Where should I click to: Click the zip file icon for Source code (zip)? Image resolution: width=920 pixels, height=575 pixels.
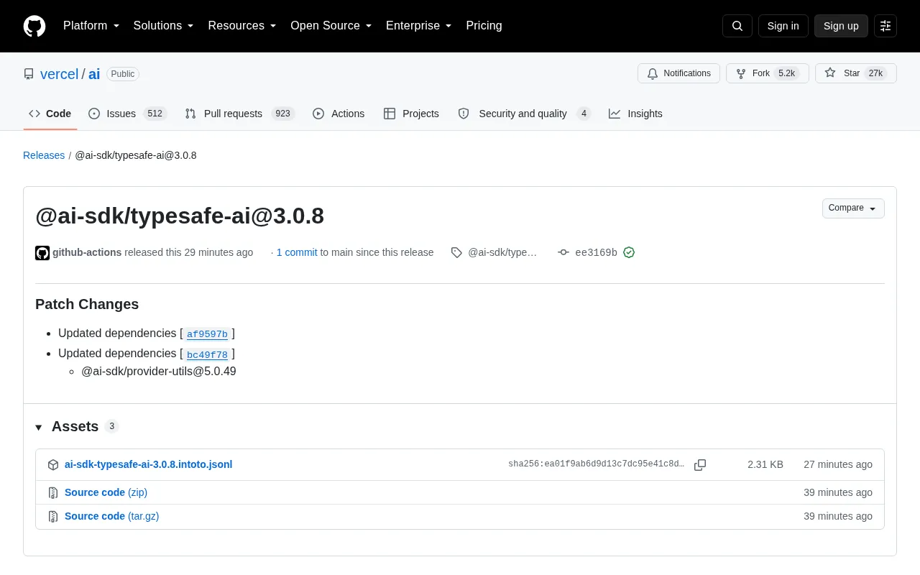pyautogui.click(x=53, y=493)
